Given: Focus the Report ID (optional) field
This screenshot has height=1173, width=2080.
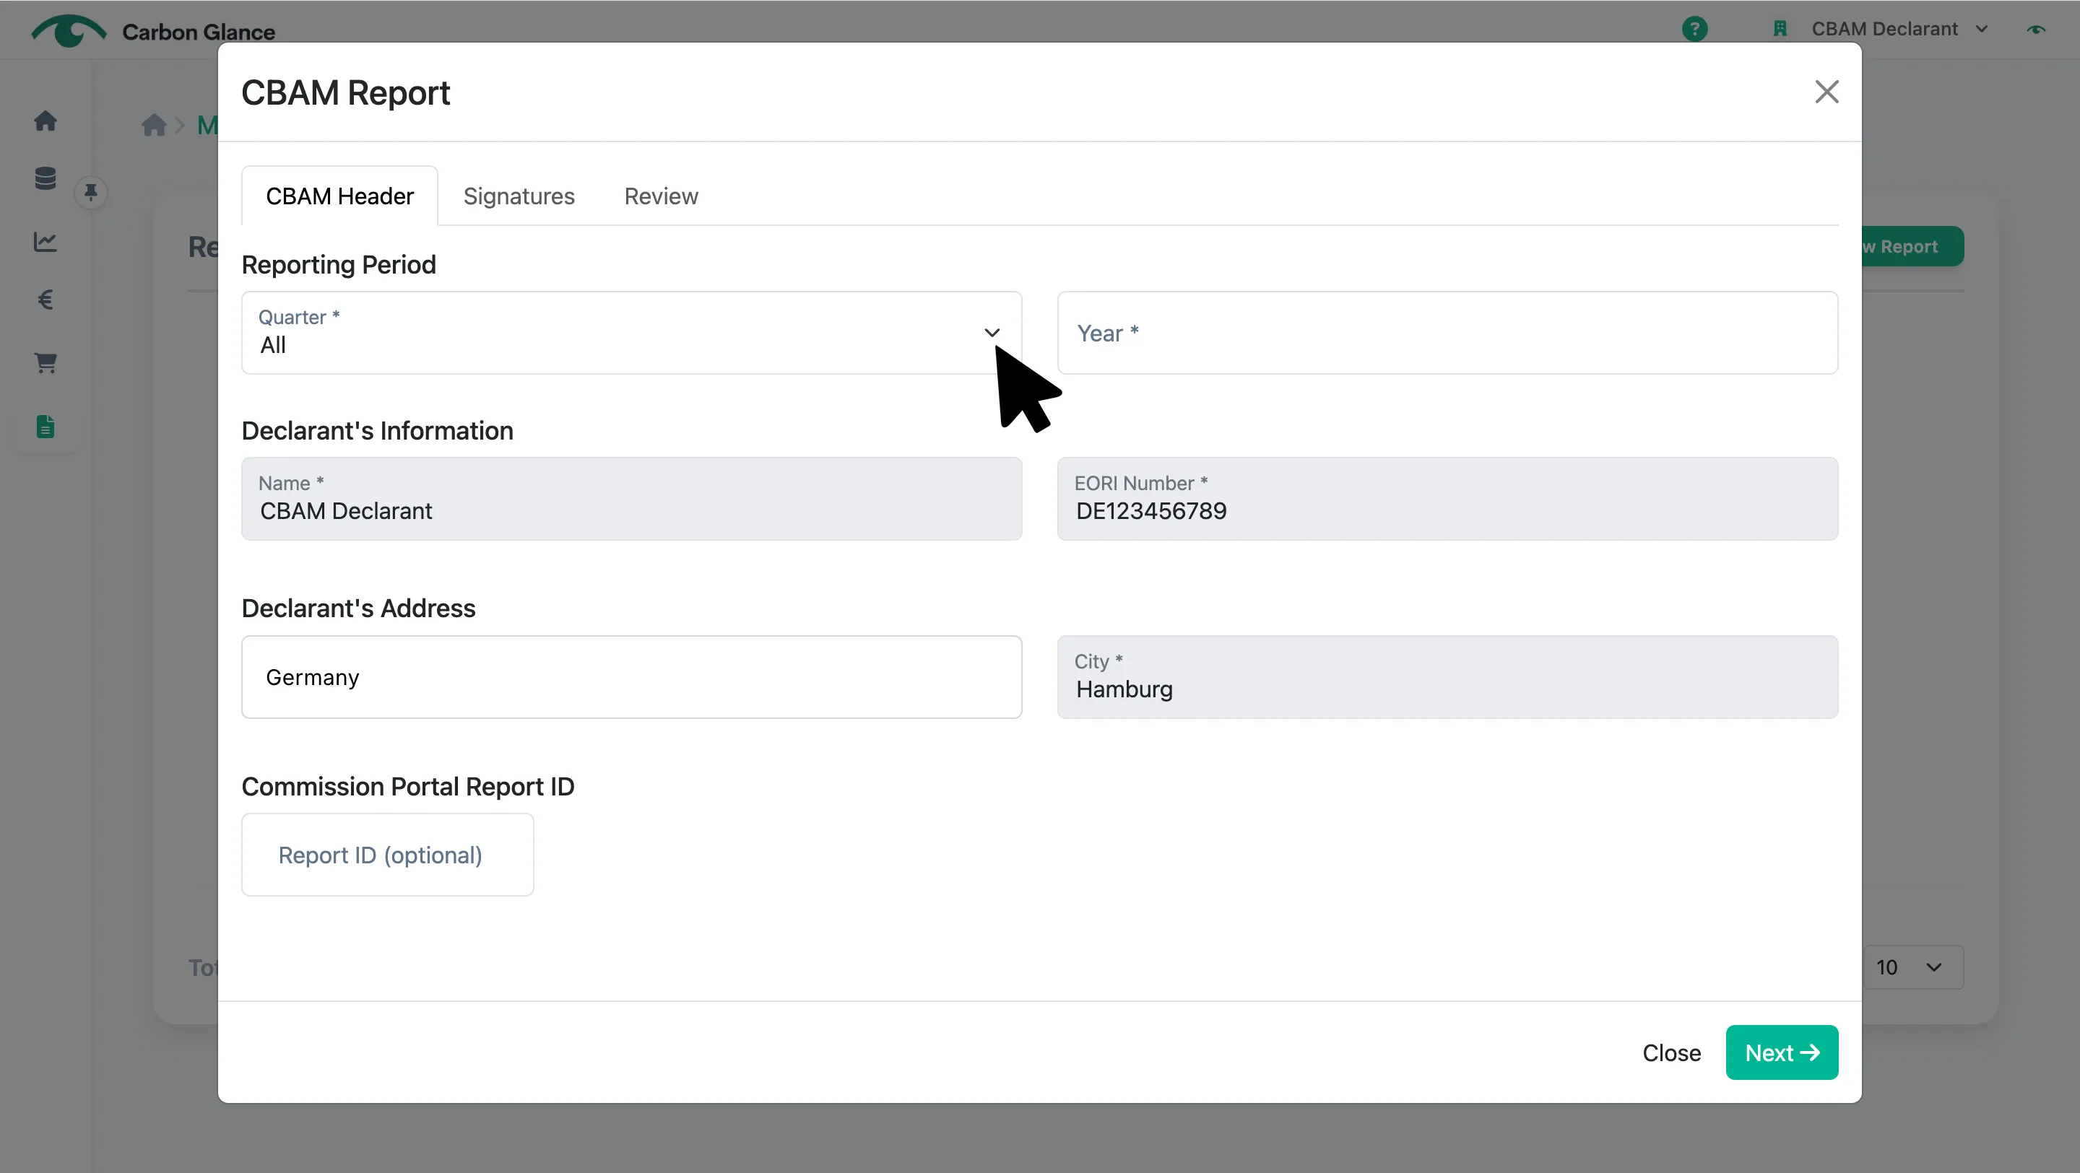Looking at the screenshot, I should coord(388,855).
